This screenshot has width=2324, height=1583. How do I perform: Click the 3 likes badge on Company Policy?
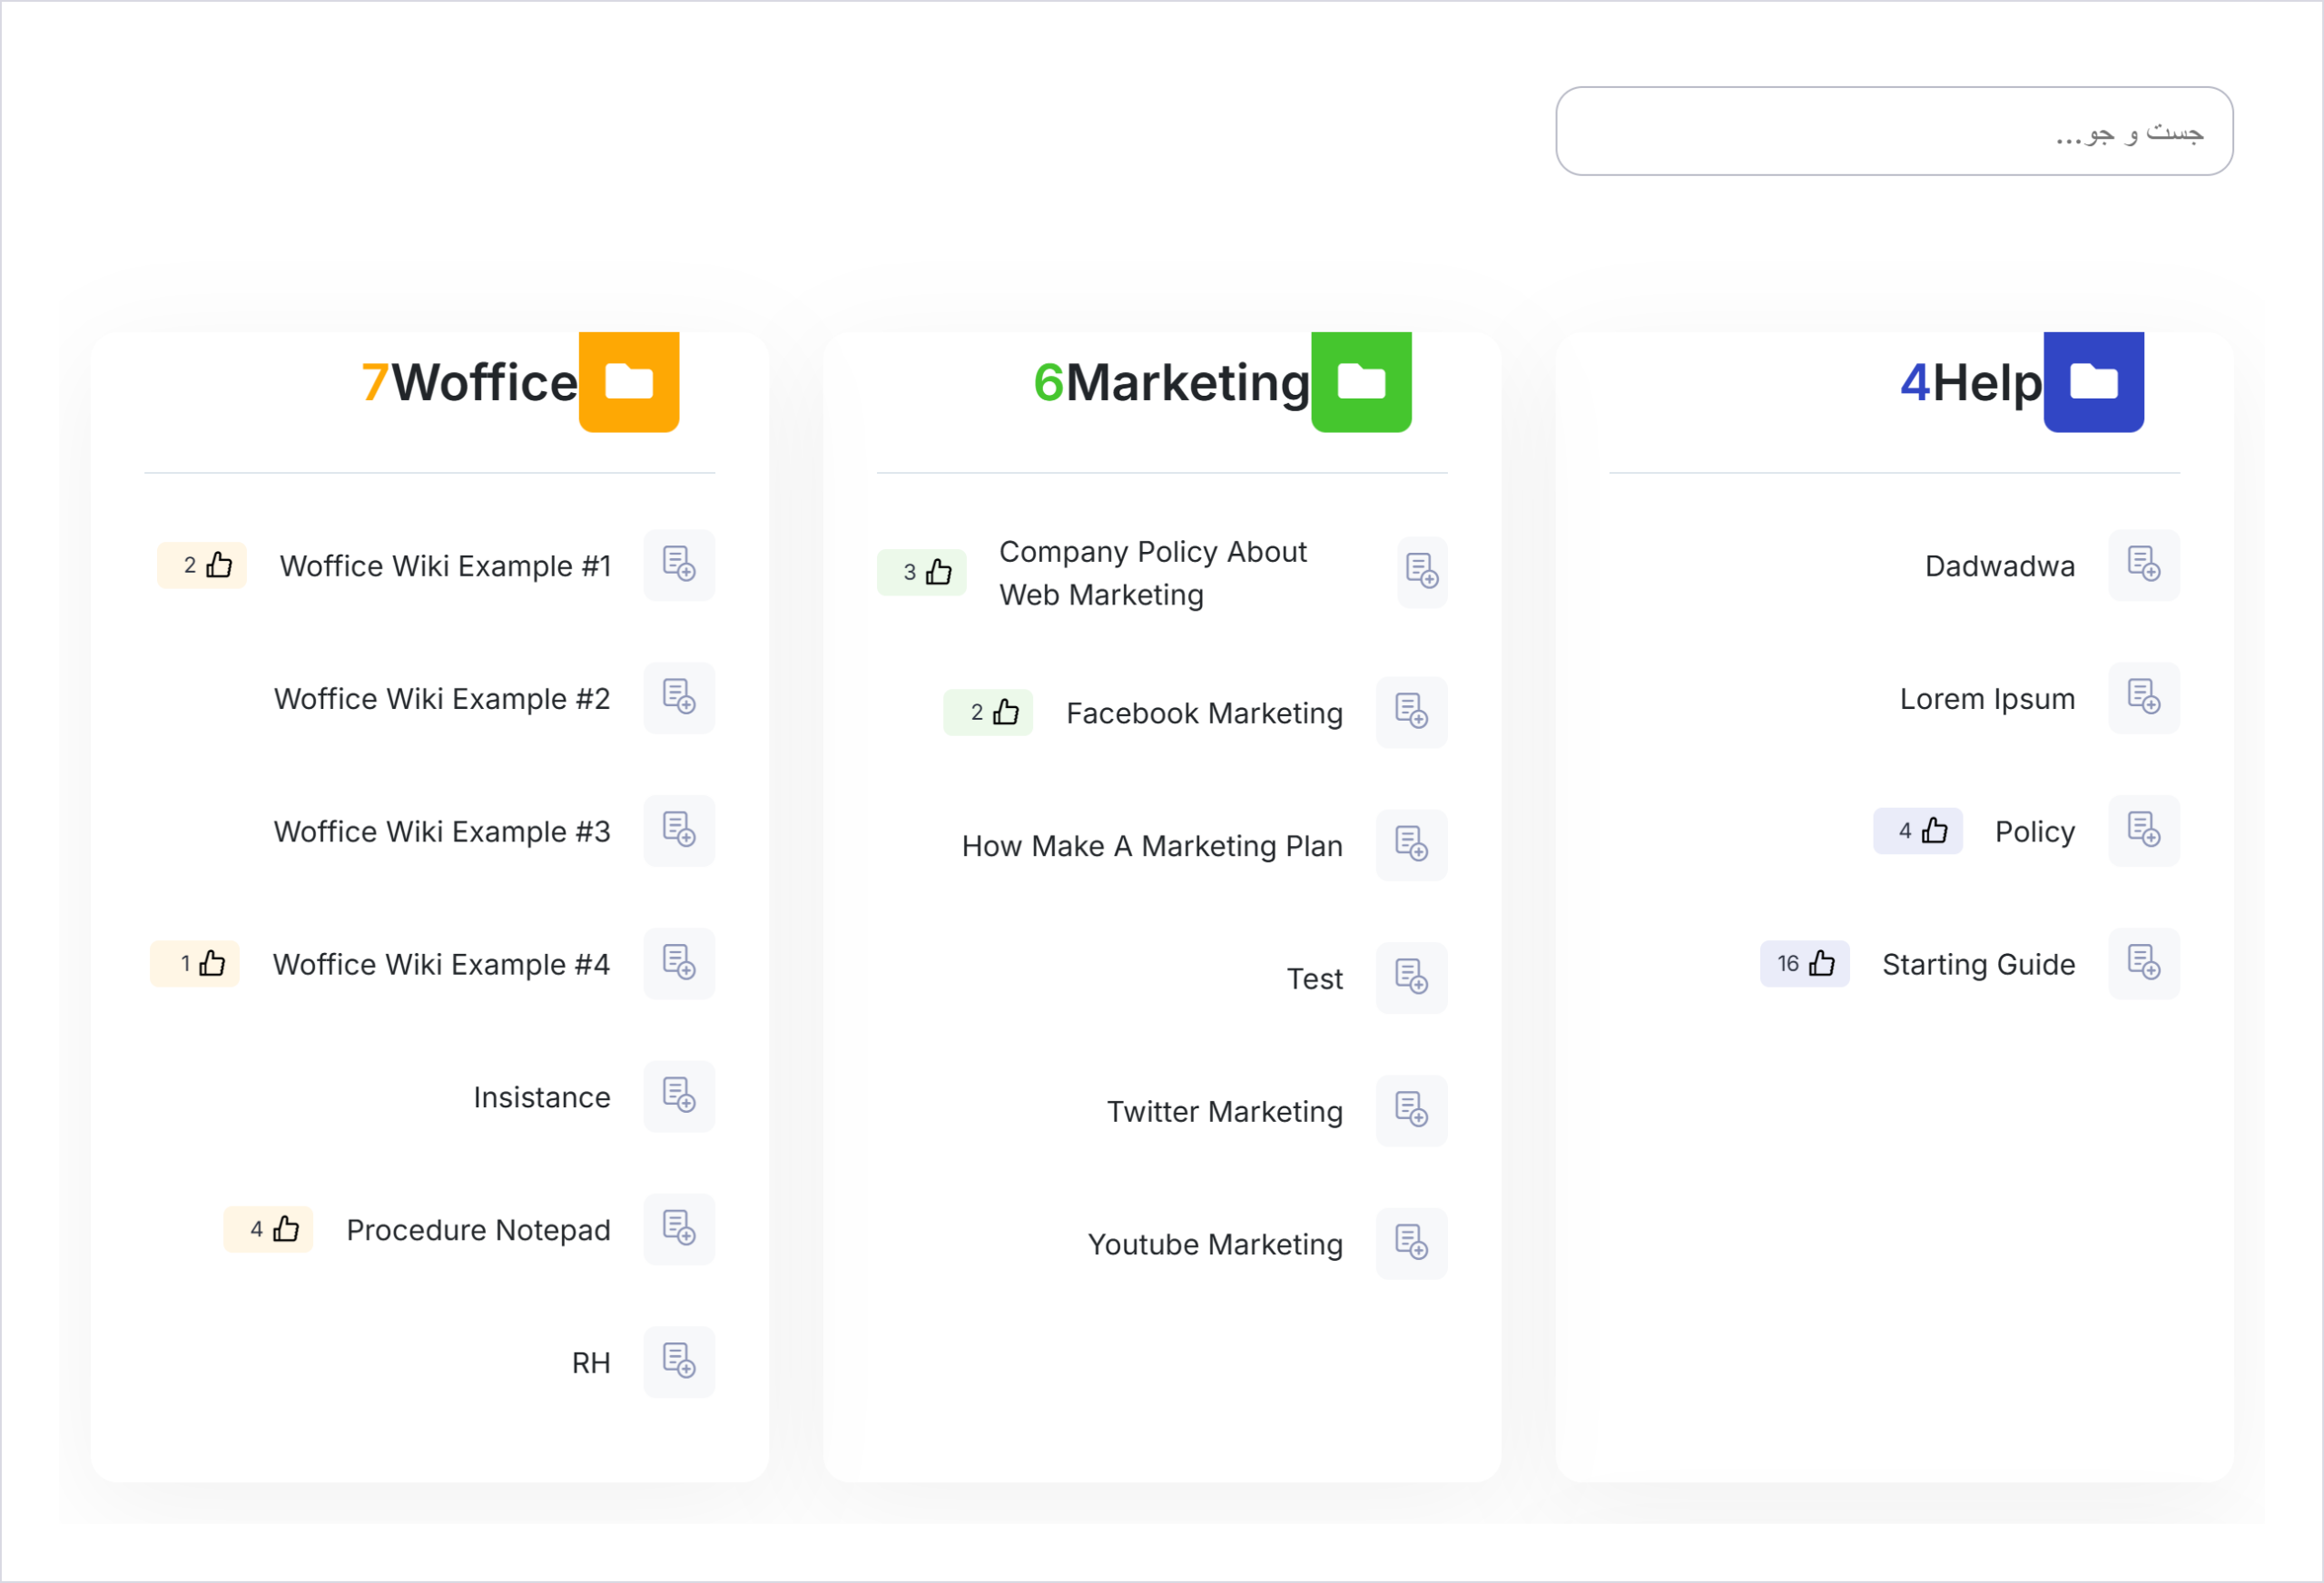coord(922,572)
